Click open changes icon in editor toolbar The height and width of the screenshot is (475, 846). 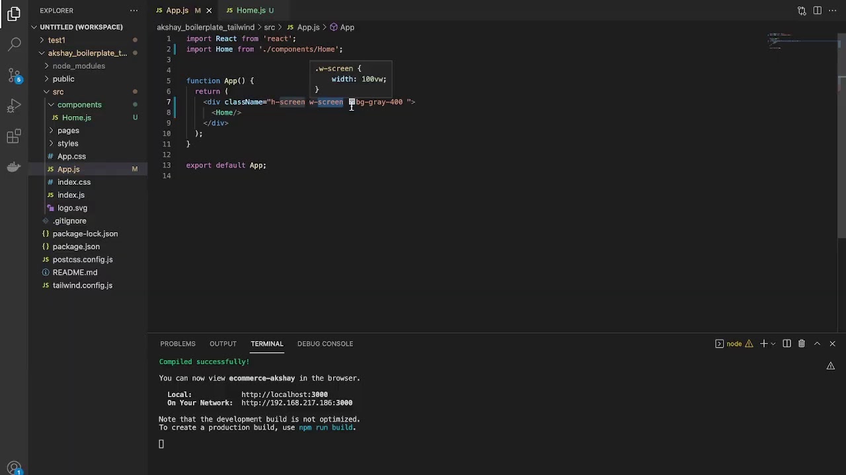(802, 11)
